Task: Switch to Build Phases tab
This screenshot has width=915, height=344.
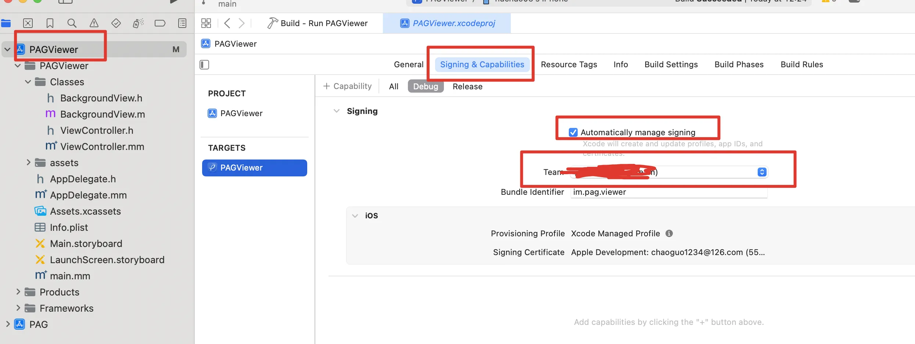Action: pos(739,64)
